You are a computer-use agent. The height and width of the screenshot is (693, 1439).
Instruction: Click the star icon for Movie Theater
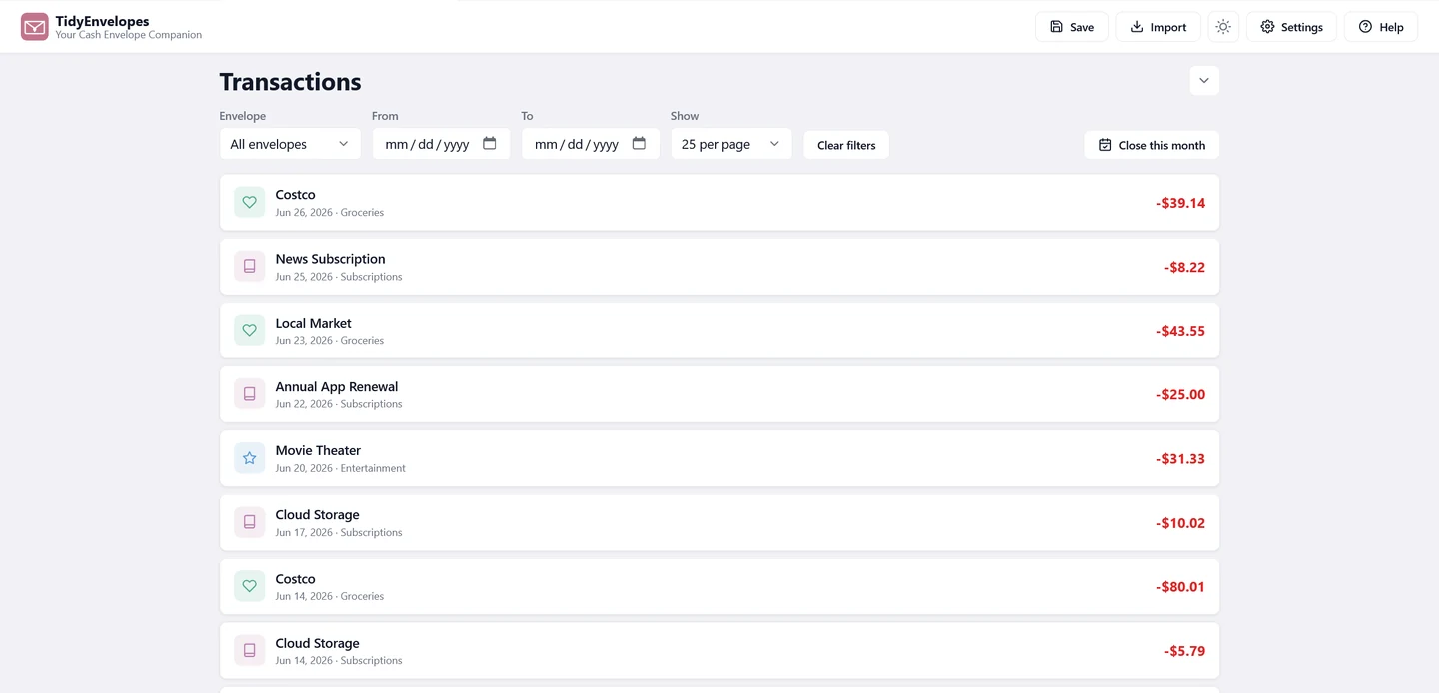coord(250,458)
